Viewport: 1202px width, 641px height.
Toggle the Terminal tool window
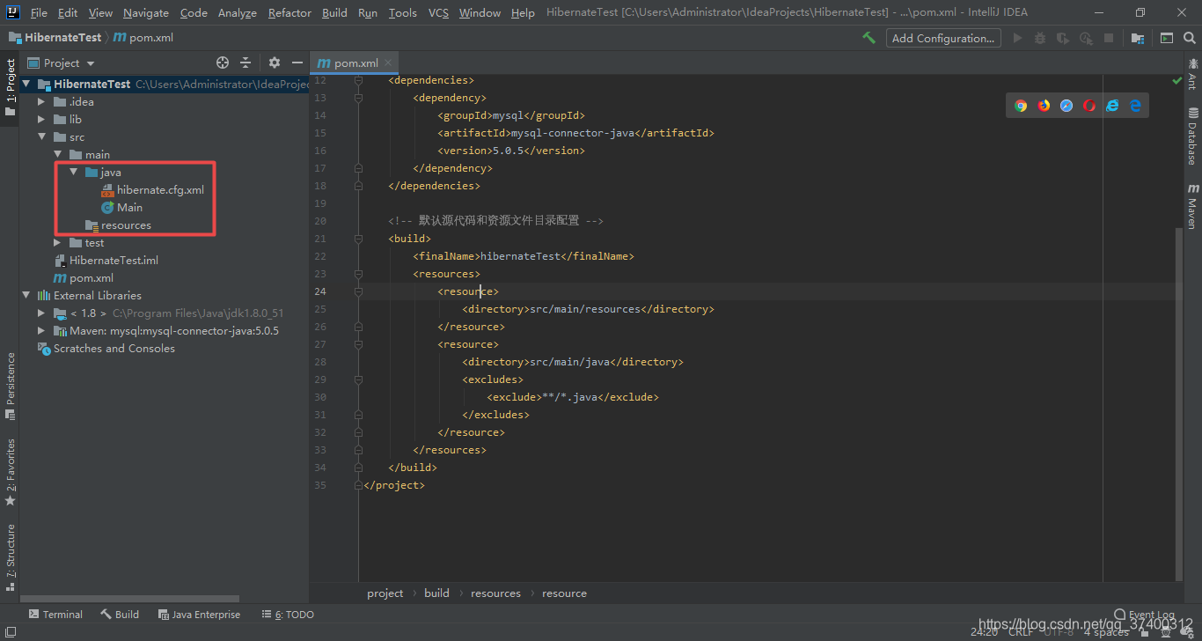[55, 615]
